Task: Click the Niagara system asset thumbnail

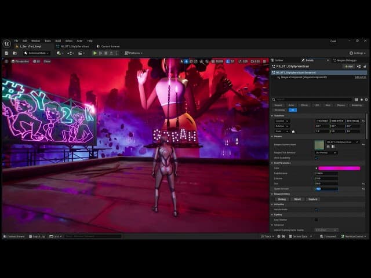Action: (x=319, y=145)
